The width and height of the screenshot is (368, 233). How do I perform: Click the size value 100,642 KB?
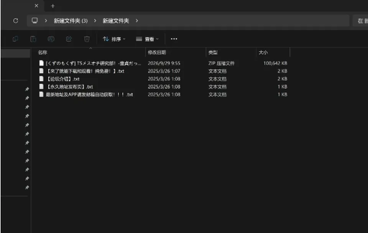[x=275, y=63]
